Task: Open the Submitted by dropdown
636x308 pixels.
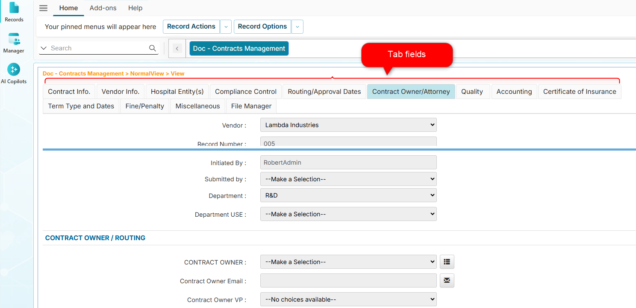Action: coord(348,179)
